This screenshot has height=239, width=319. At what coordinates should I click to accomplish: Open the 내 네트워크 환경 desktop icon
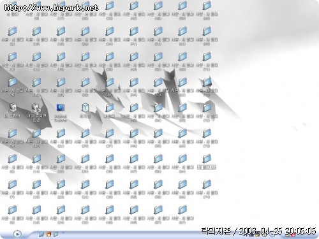pos(36,112)
